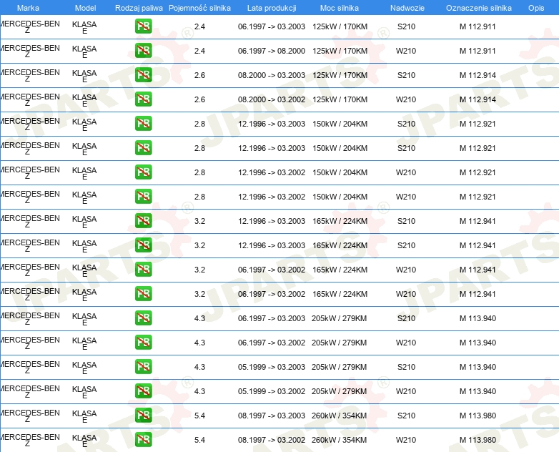Click petrol fuel icon in 2.4 W210 row
Screen dimensions: 559x452
pos(143,51)
